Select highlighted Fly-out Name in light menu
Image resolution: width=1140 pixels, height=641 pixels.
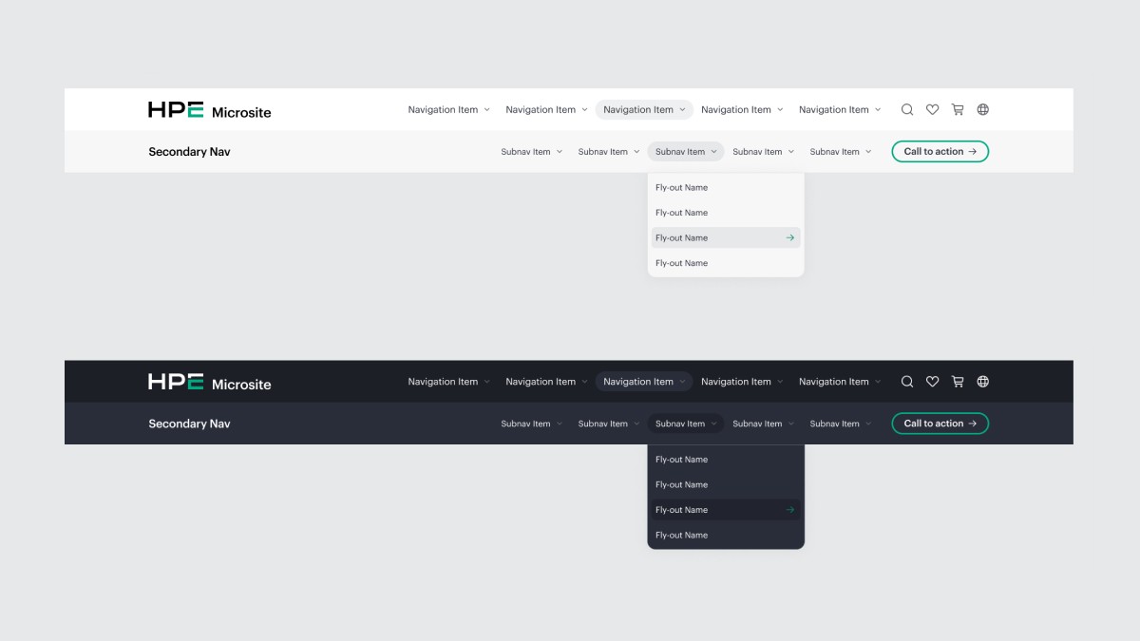(x=726, y=237)
